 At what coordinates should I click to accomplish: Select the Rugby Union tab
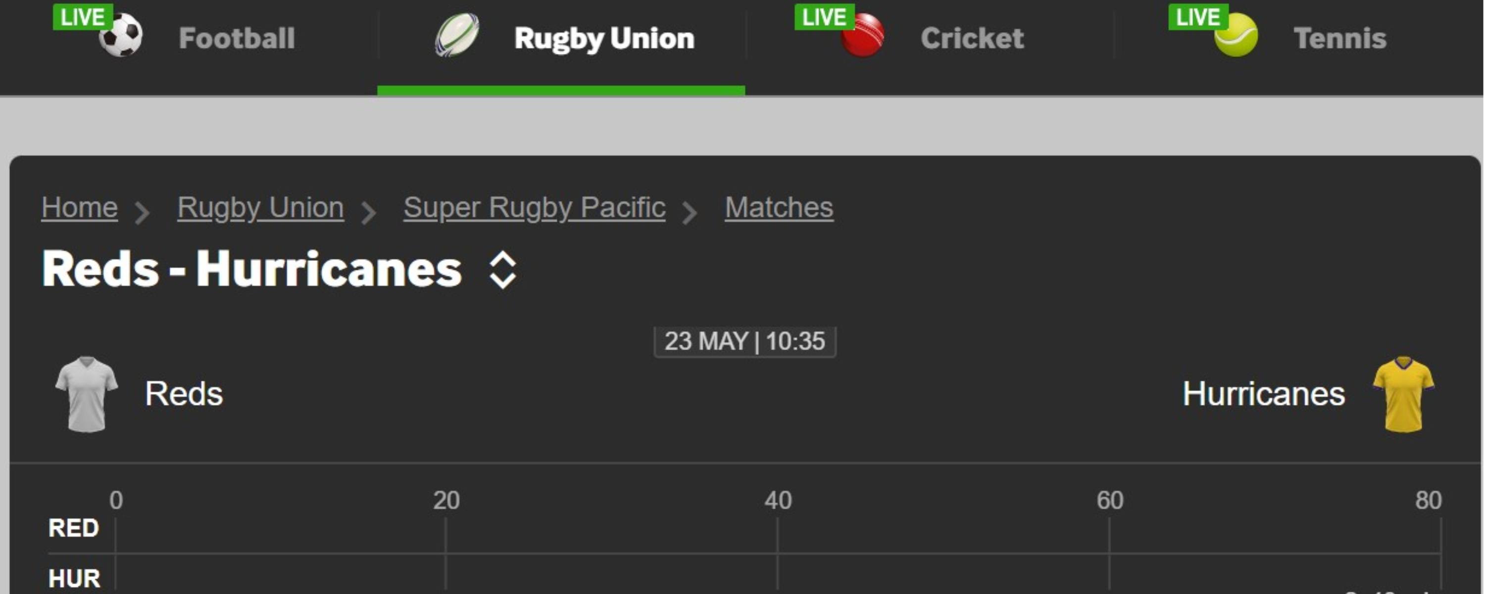pyautogui.click(x=603, y=38)
